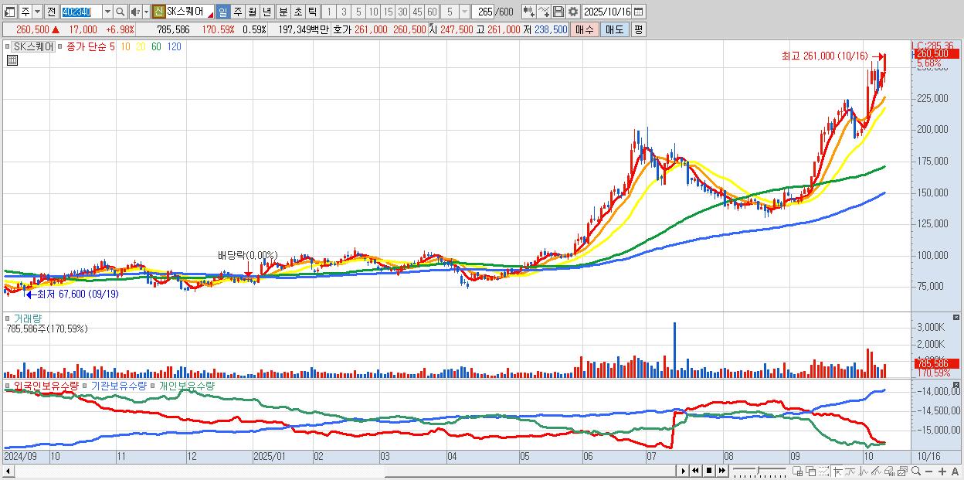
Task: Click the panel layout icon in top-left corner
Action: 8,12
